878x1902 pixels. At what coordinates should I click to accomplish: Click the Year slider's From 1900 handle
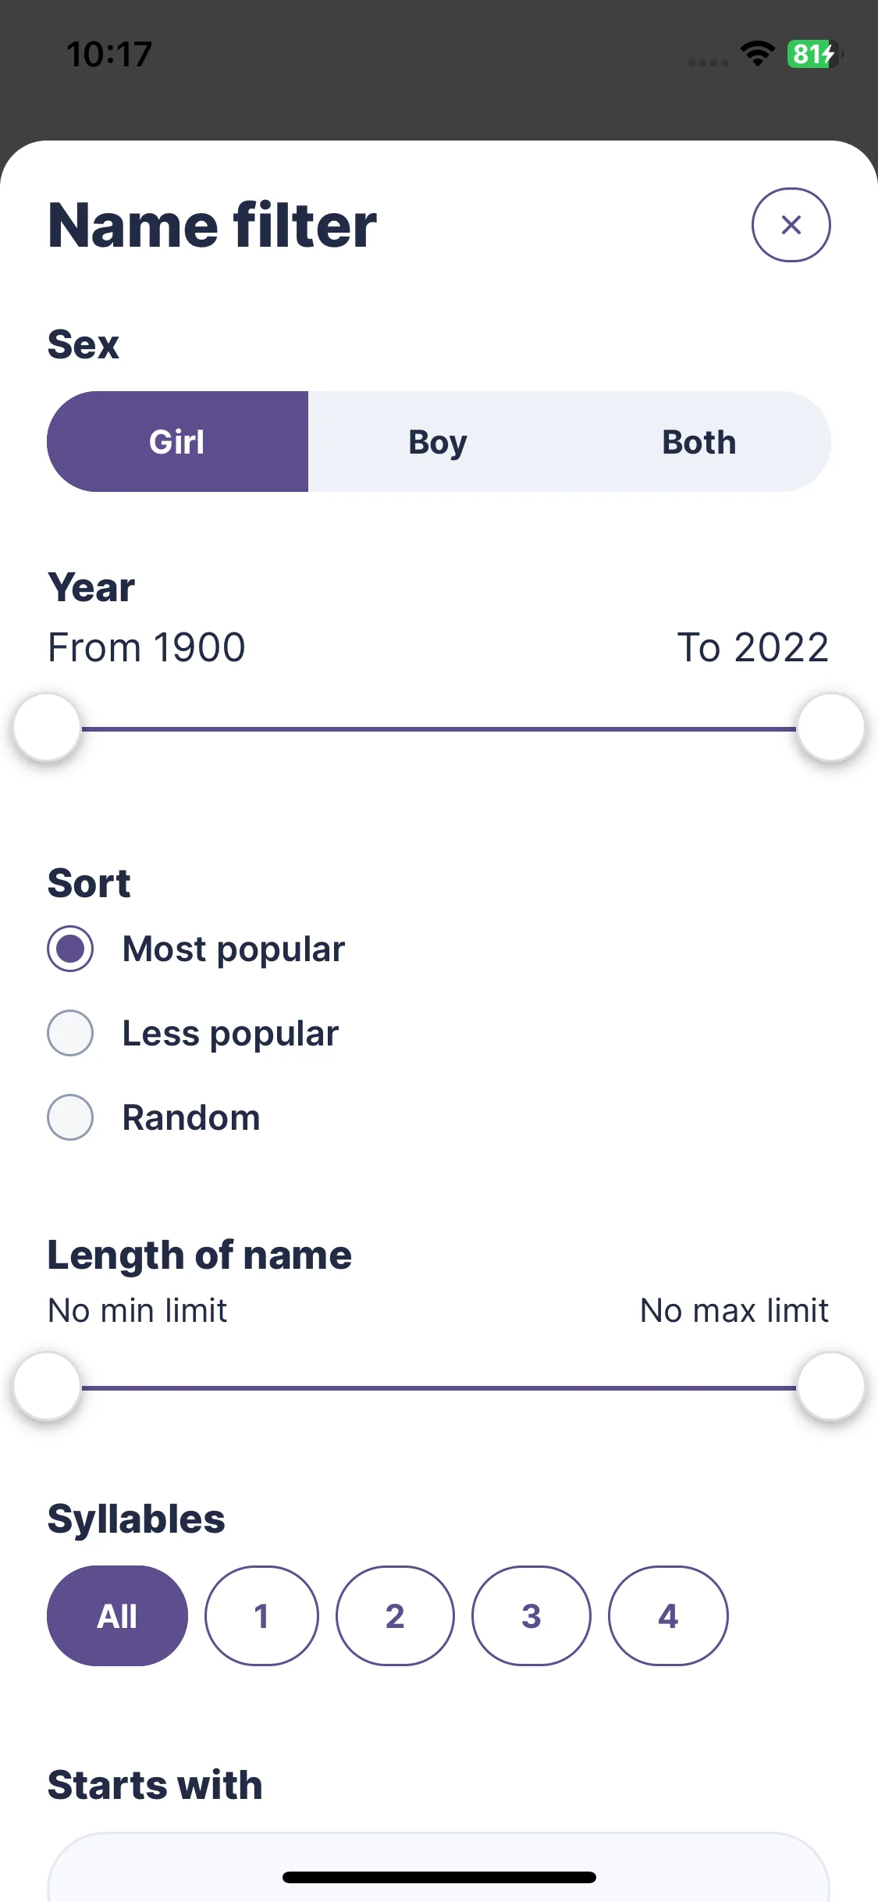(x=48, y=727)
